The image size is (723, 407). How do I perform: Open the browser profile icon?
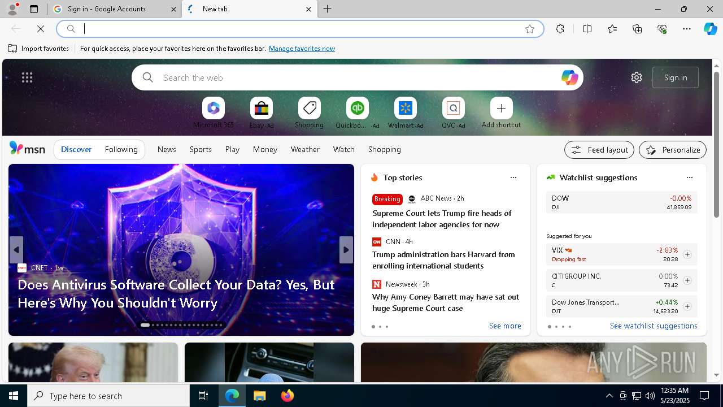click(x=12, y=9)
